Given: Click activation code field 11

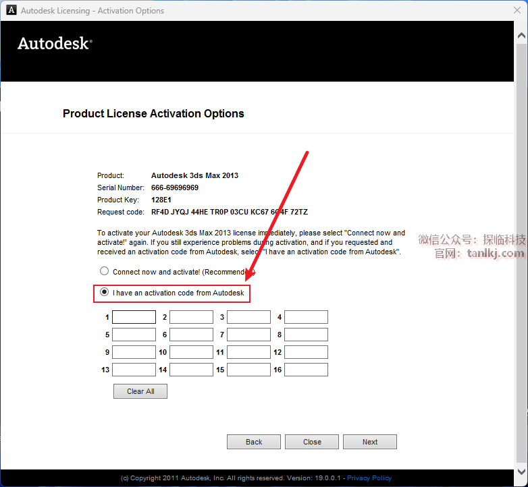Looking at the screenshot, I should 248,352.
